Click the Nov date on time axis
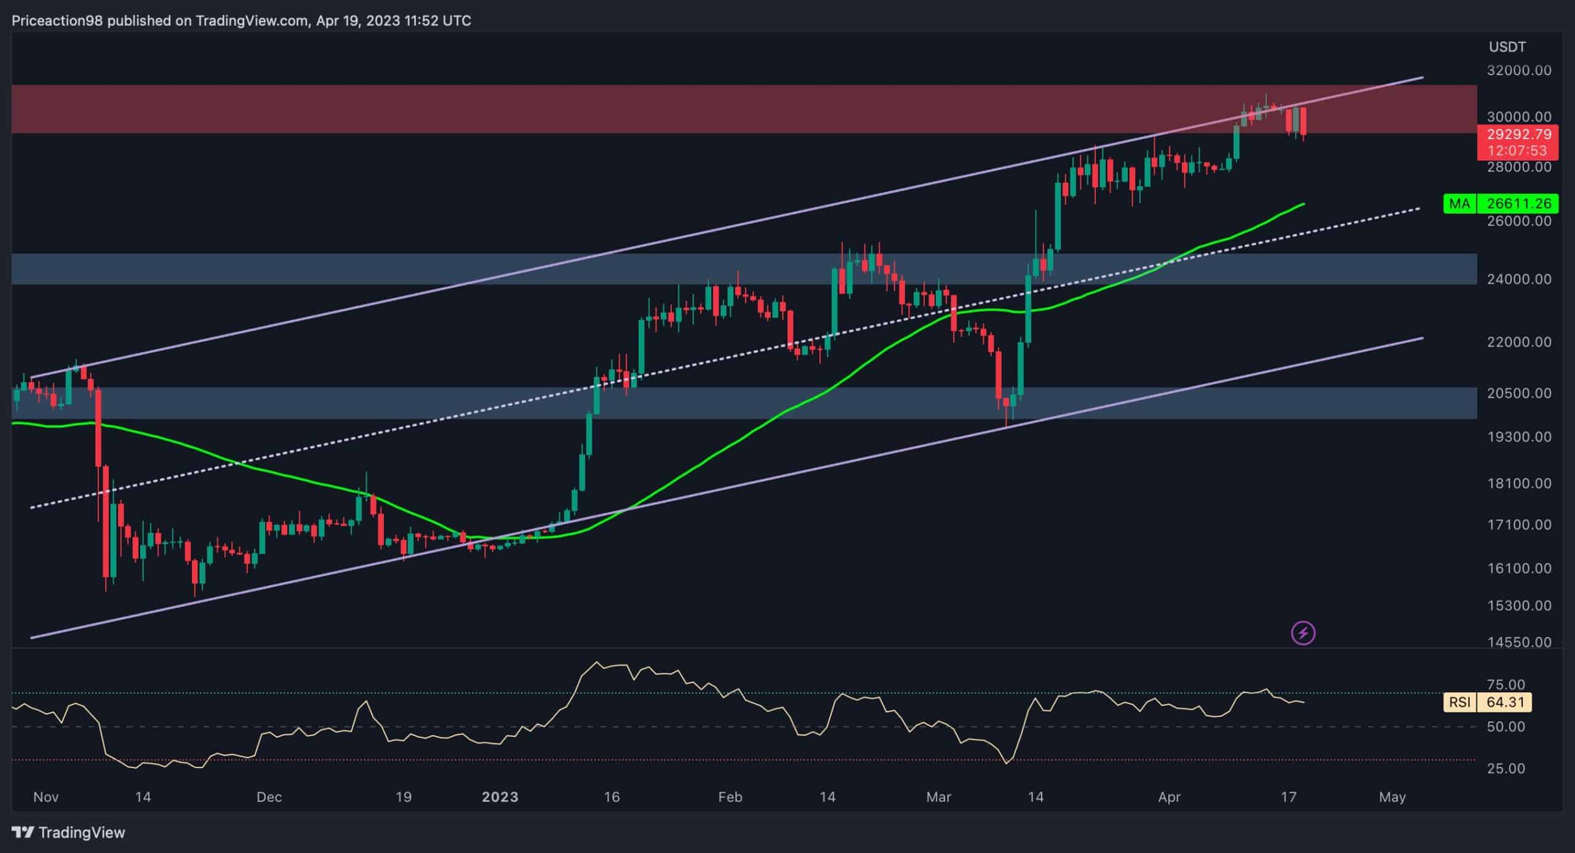This screenshot has width=1575, height=853. tap(46, 798)
